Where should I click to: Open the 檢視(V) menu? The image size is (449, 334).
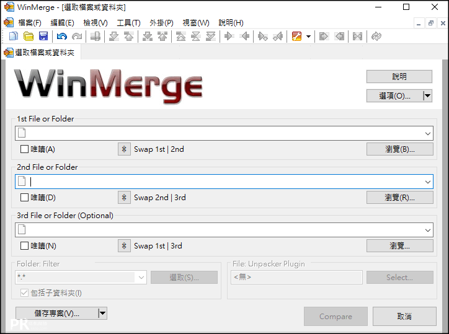click(x=96, y=23)
